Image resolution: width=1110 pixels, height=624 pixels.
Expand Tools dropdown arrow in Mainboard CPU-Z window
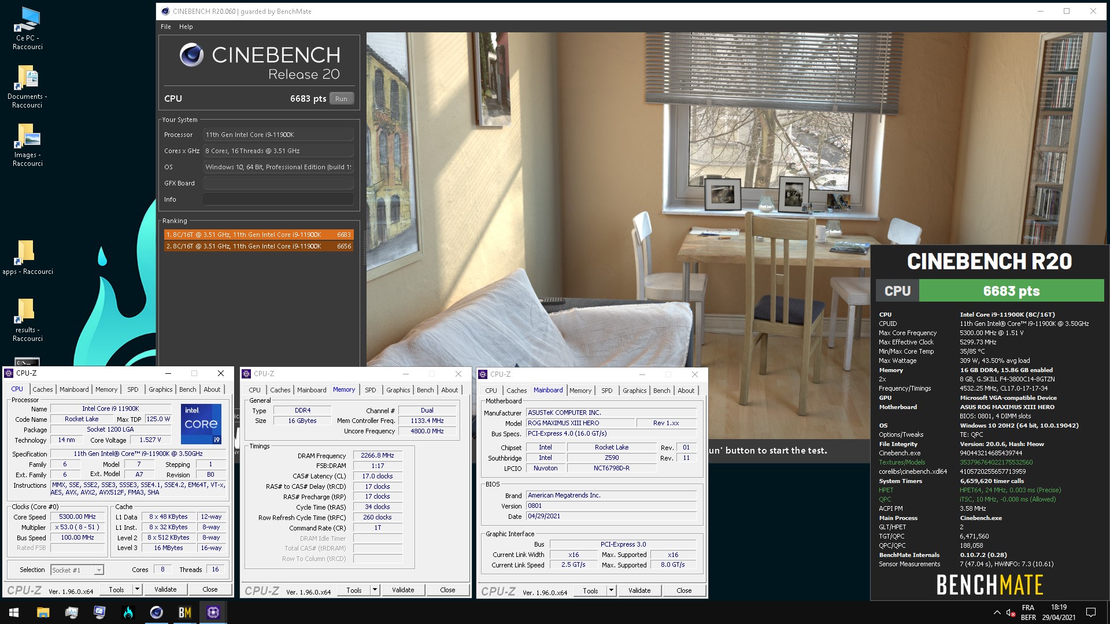tap(611, 590)
